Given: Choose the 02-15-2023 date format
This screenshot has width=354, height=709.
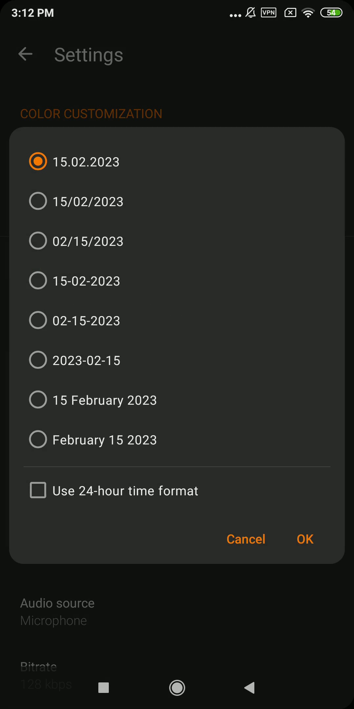Looking at the screenshot, I should pos(177,320).
